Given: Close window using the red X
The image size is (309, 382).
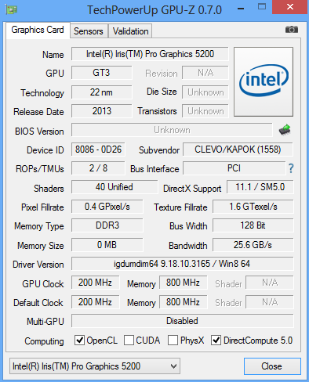Looking at the screenshot, I should [289, 7].
